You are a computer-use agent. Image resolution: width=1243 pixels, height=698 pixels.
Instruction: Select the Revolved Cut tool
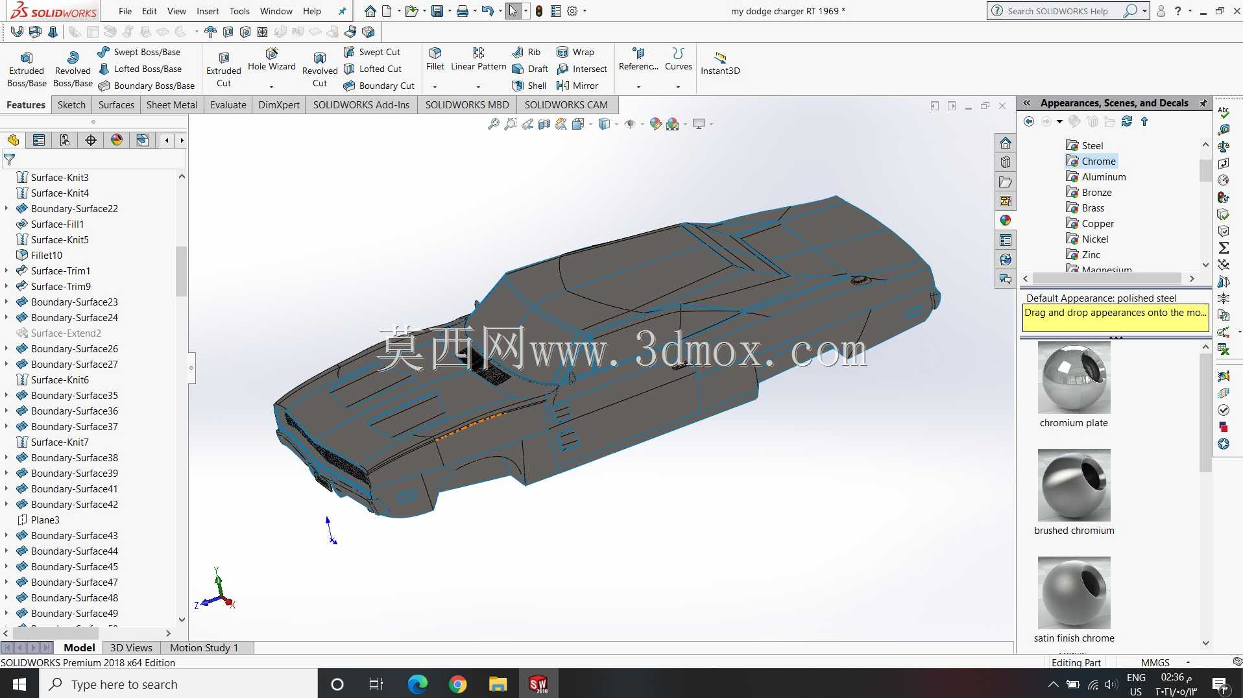pos(320,69)
